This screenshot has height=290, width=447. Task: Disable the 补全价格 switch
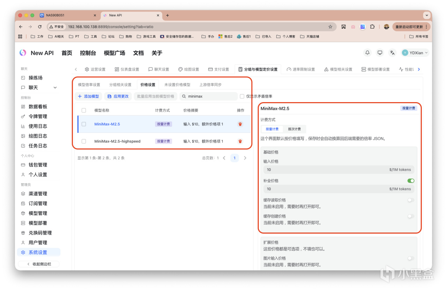[x=411, y=181]
